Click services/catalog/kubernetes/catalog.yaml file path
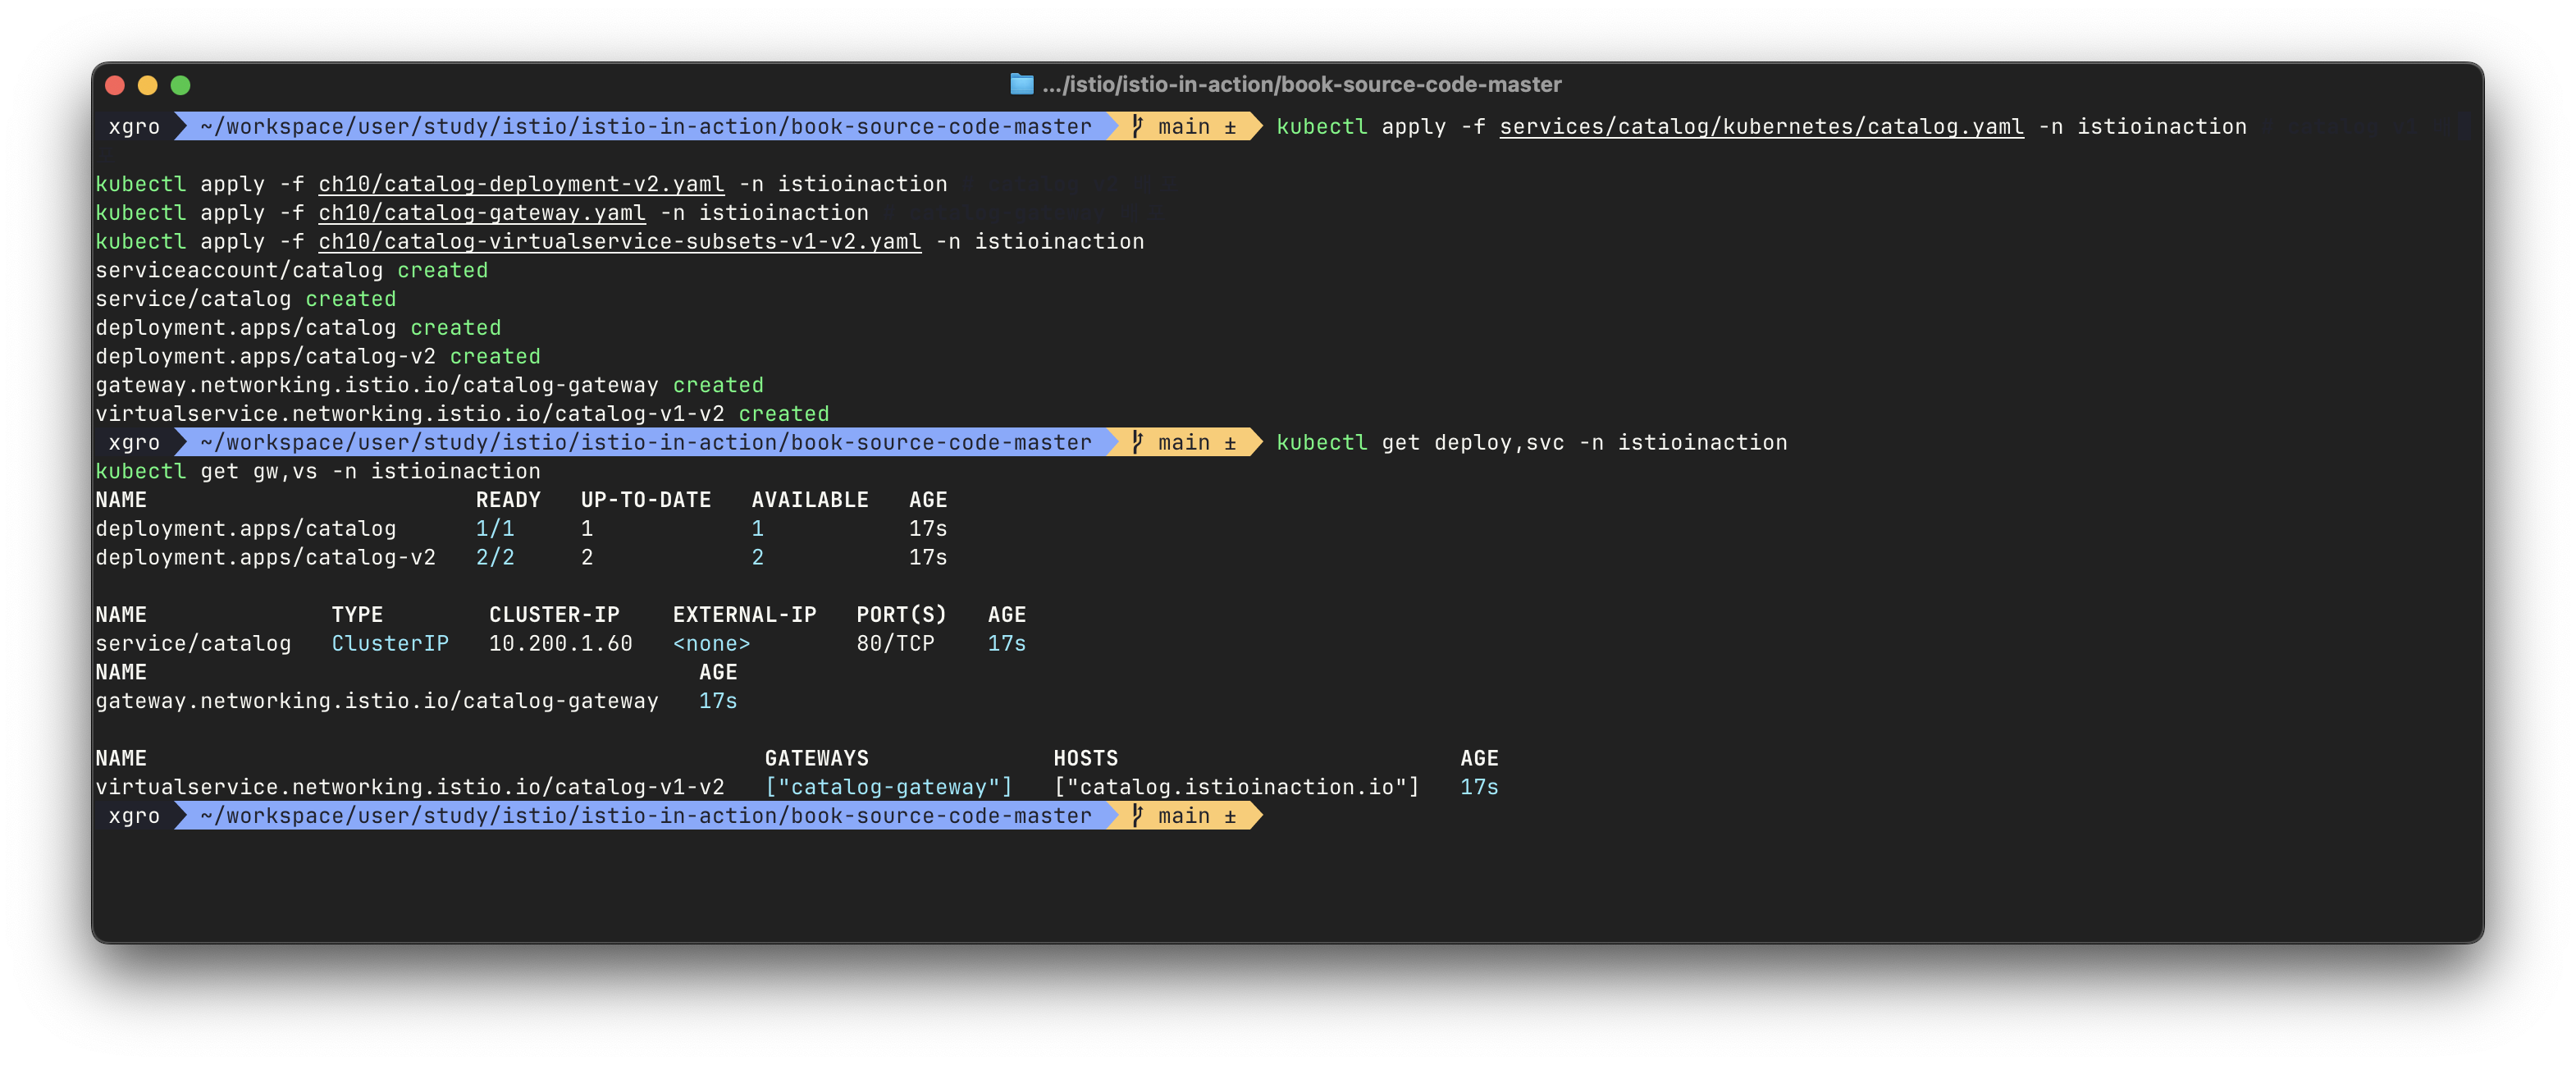This screenshot has height=1065, width=2576. click(x=1761, y=127)
